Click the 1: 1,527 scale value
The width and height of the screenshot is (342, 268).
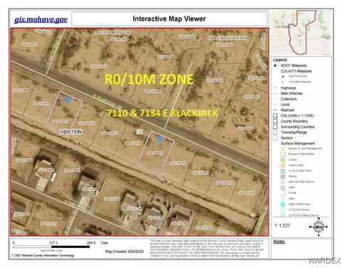[x=282, y=225]
